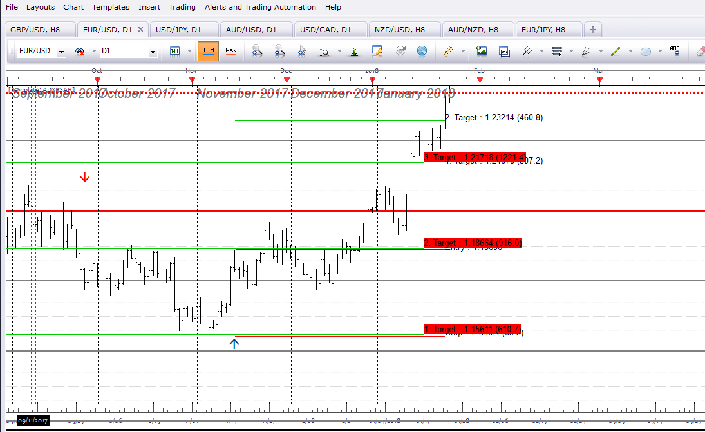This screenshot has height=432, width=705.
Task: Add a new chart tab
Action: click(592, 30)
